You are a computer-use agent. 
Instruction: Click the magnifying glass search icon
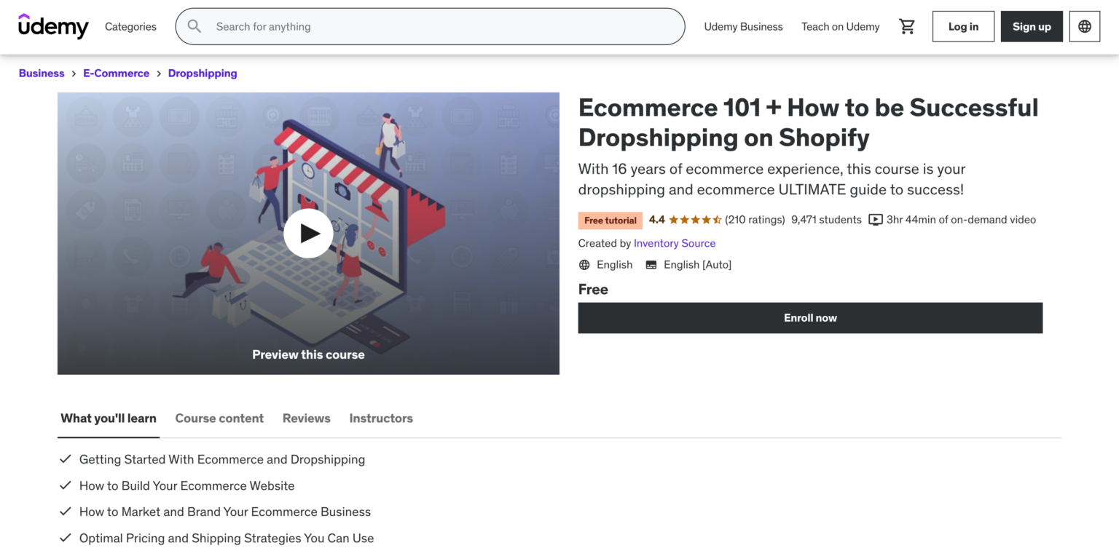194,25
